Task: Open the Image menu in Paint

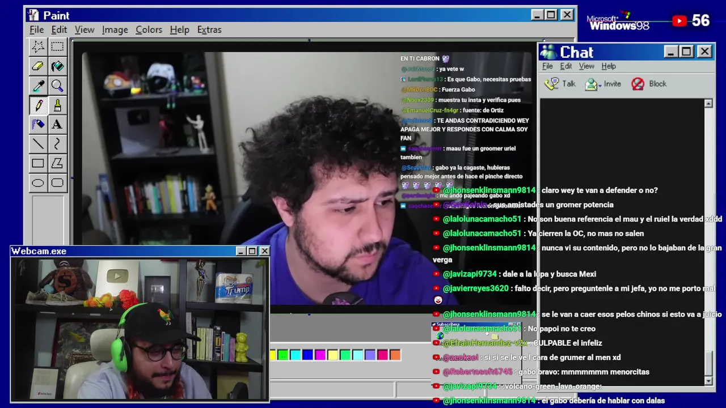Action: 115,29
